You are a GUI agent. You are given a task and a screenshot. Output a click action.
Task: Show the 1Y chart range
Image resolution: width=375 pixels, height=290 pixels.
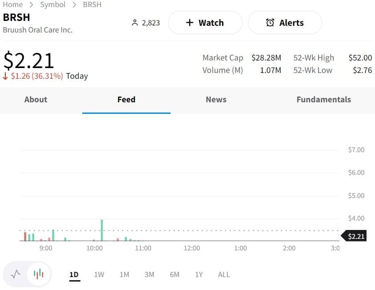point(199,274)
